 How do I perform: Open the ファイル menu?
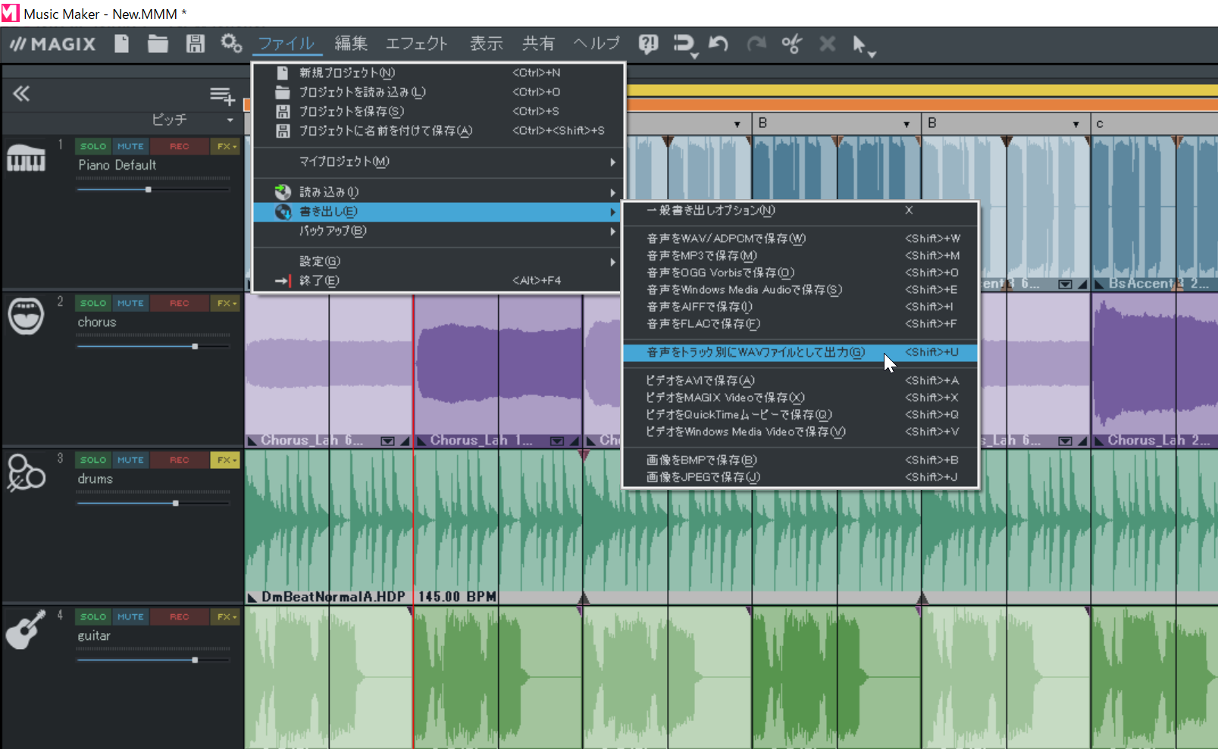coord(286,44)
